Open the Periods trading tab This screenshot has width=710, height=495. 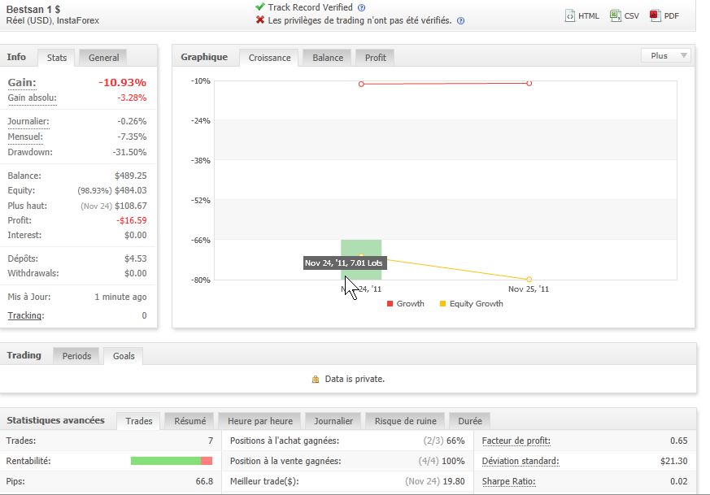point(76,356)
